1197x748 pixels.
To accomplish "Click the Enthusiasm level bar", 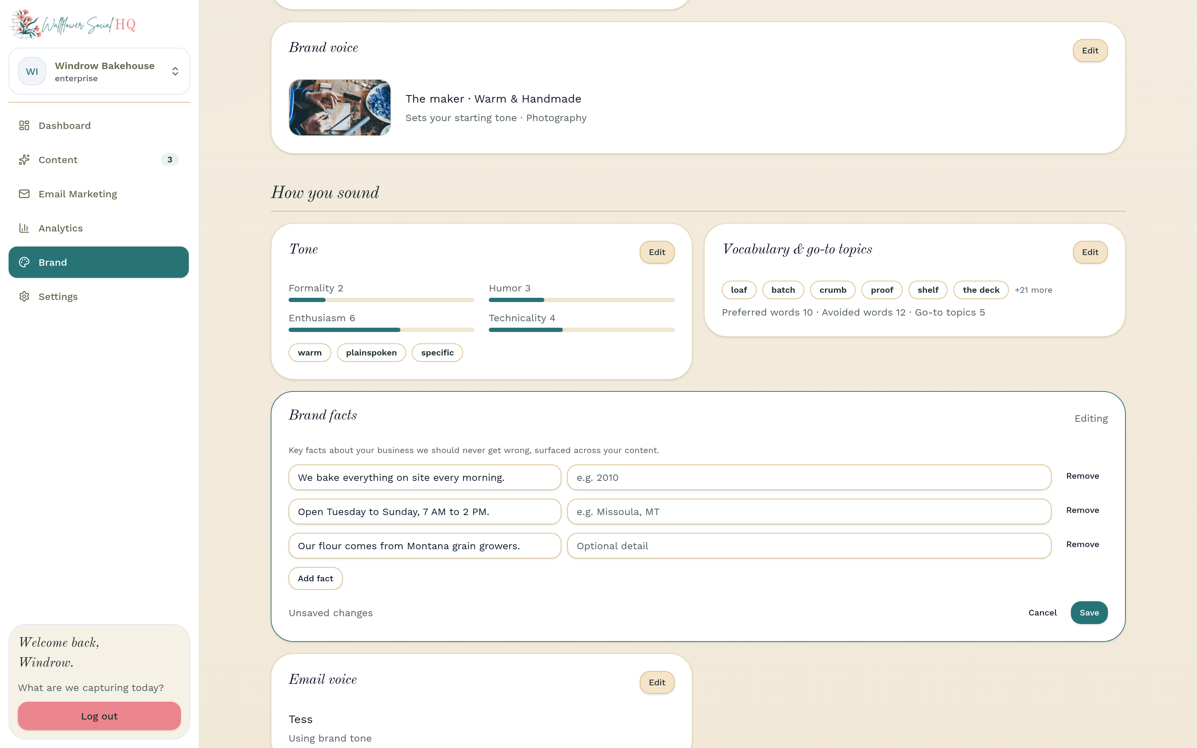I will tap(381, 330).
